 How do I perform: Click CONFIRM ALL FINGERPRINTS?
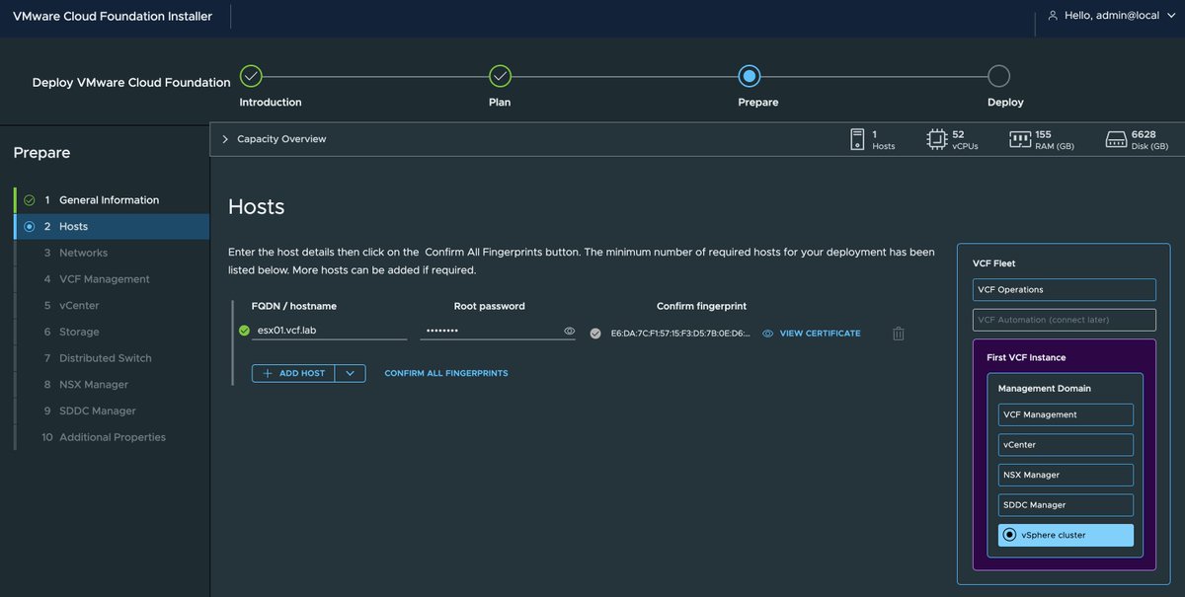[446, 373]
